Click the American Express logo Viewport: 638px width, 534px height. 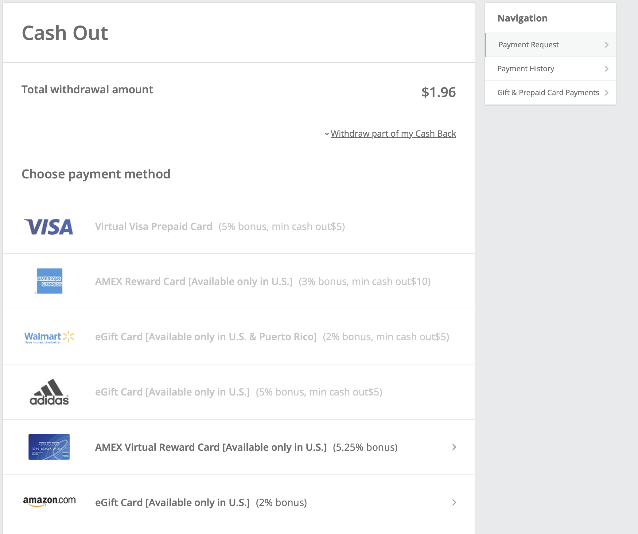coord(49,281)
